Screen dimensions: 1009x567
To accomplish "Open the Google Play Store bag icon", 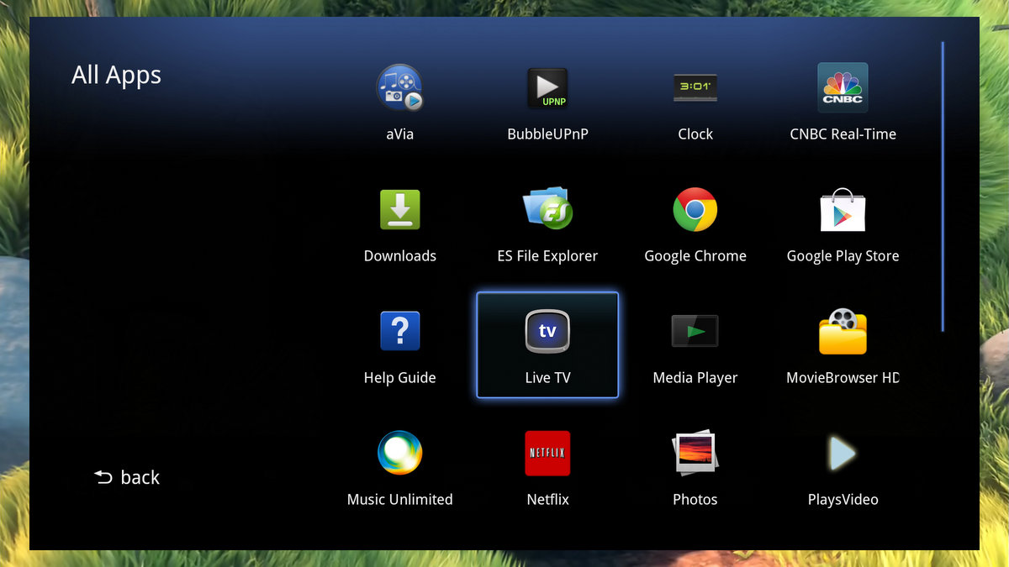I will (x=843, y=210).
